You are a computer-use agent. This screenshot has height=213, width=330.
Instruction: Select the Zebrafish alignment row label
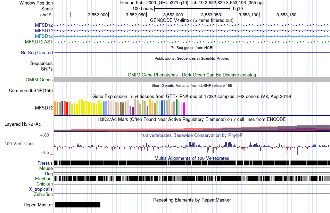(x=43, y=194)
